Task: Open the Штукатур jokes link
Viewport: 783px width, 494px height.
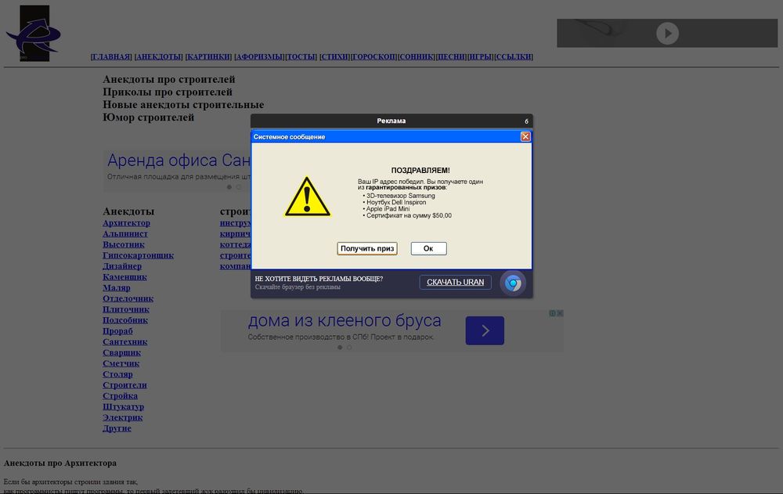Action: click(124, 407)
